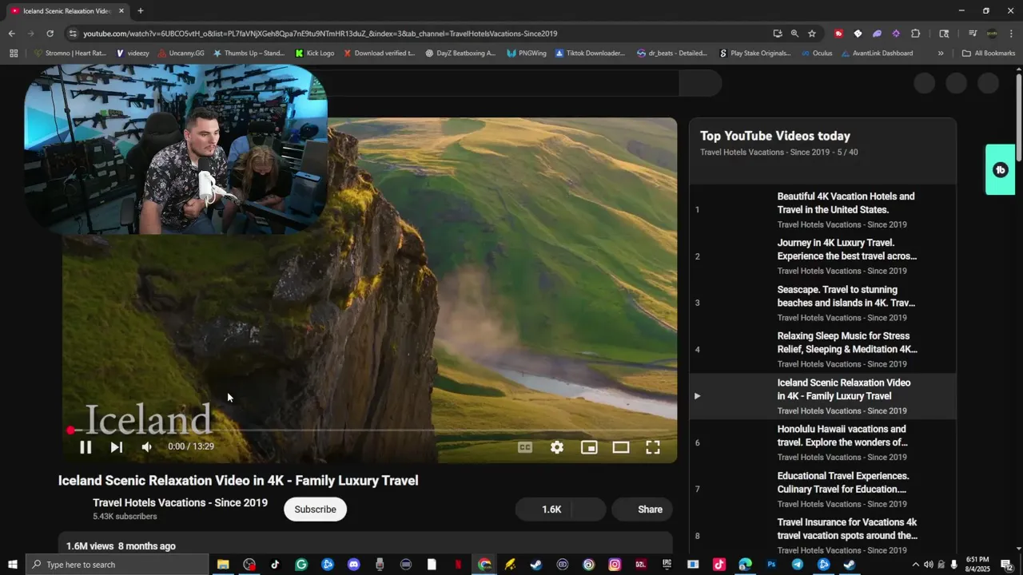The height and width of the screenshot is (575, 1023).
Task: Play 'Beautiful 4K Vacation Hotels' playlist video
Action: tap(822, 209)
